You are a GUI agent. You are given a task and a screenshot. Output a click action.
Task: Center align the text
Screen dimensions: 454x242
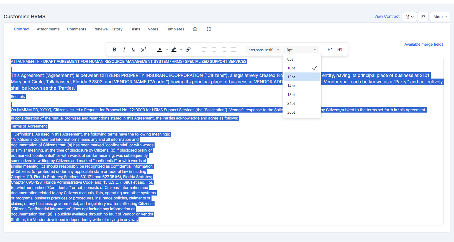tap(214, 50)
